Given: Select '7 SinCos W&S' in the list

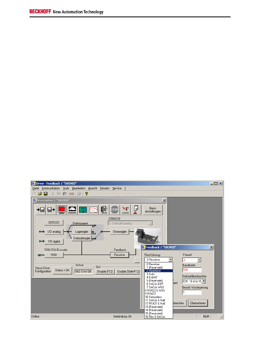Looking at the screenshot, I should pyautogui.click(x=159, y=287).
